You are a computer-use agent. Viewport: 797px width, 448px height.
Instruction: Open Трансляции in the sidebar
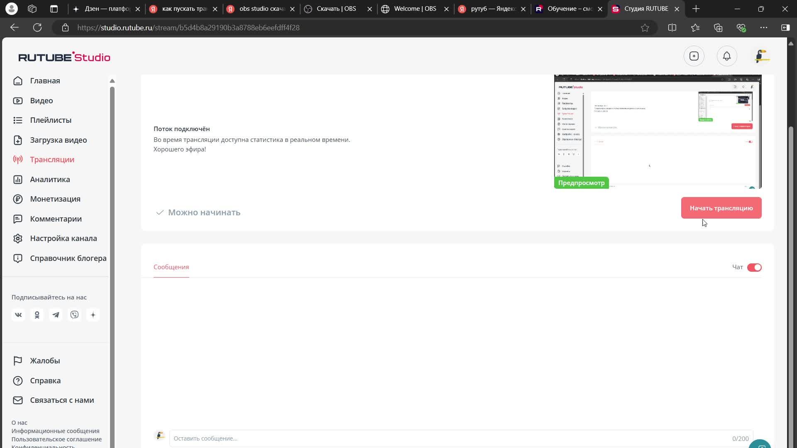[x=52, y=159]
